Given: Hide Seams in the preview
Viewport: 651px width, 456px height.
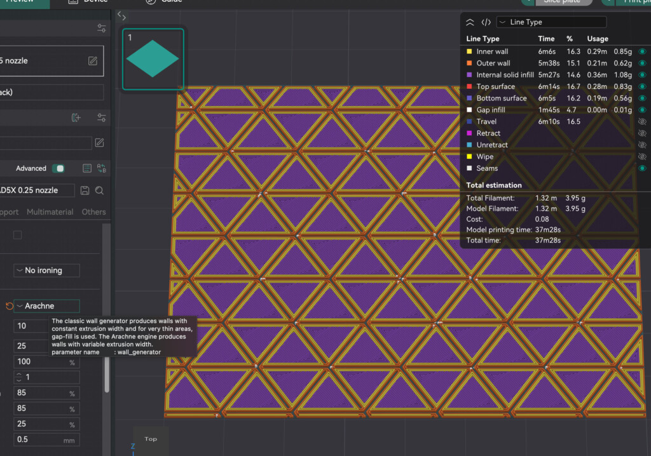Looking at the screenshot, I should [x=642, y=168].
